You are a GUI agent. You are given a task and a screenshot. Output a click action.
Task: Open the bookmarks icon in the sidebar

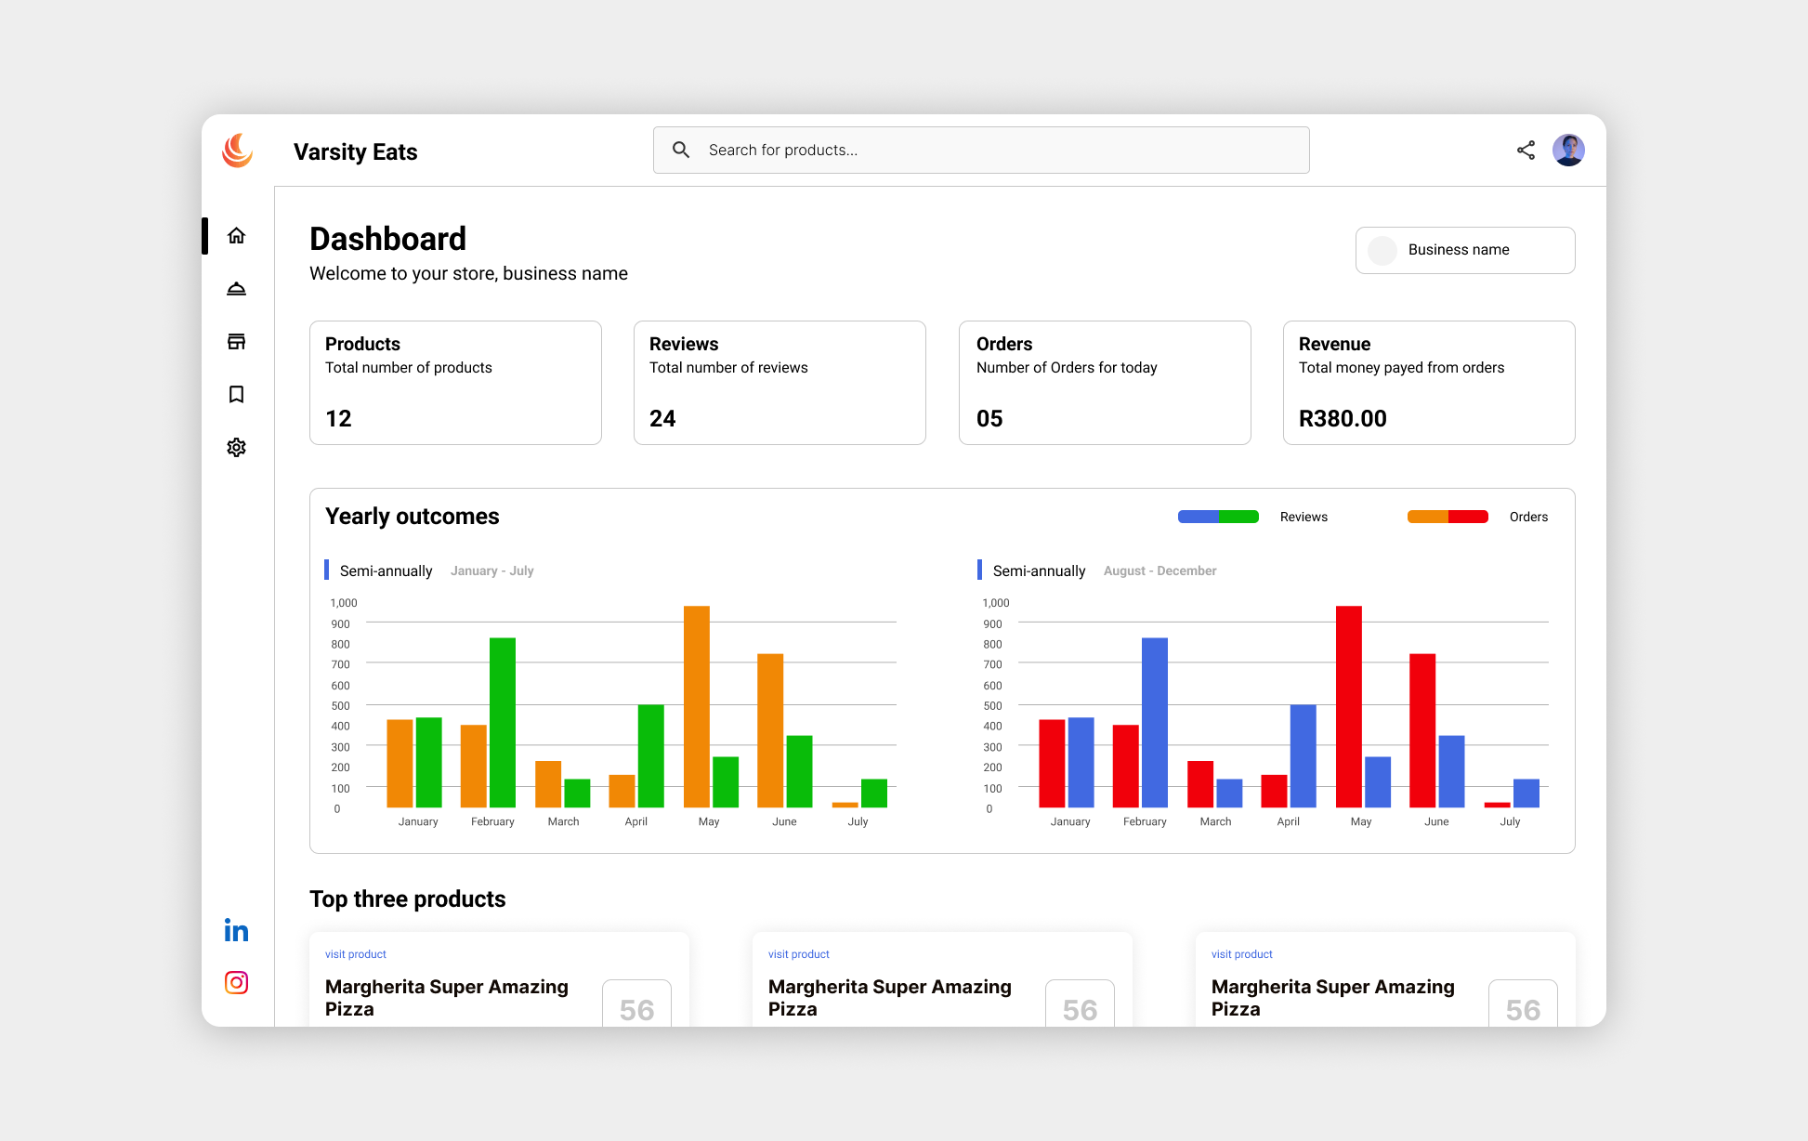pos(237,394)
